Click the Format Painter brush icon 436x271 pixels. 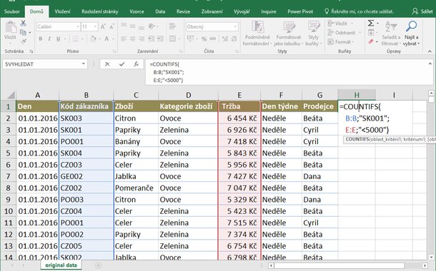[24, 41]
